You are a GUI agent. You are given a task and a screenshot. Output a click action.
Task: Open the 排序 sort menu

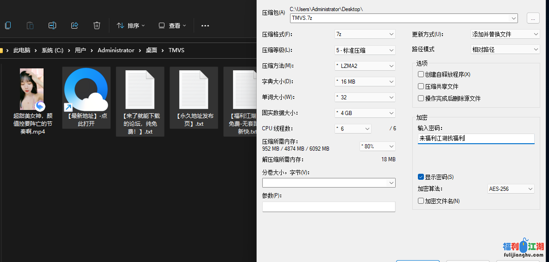point(131,25)
